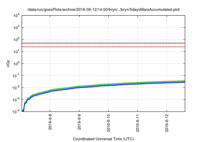Click the Coordinated Universal Time (UTC) label
Screen dimensions: 204x142
pyautogui.click(x=103, y=139)
